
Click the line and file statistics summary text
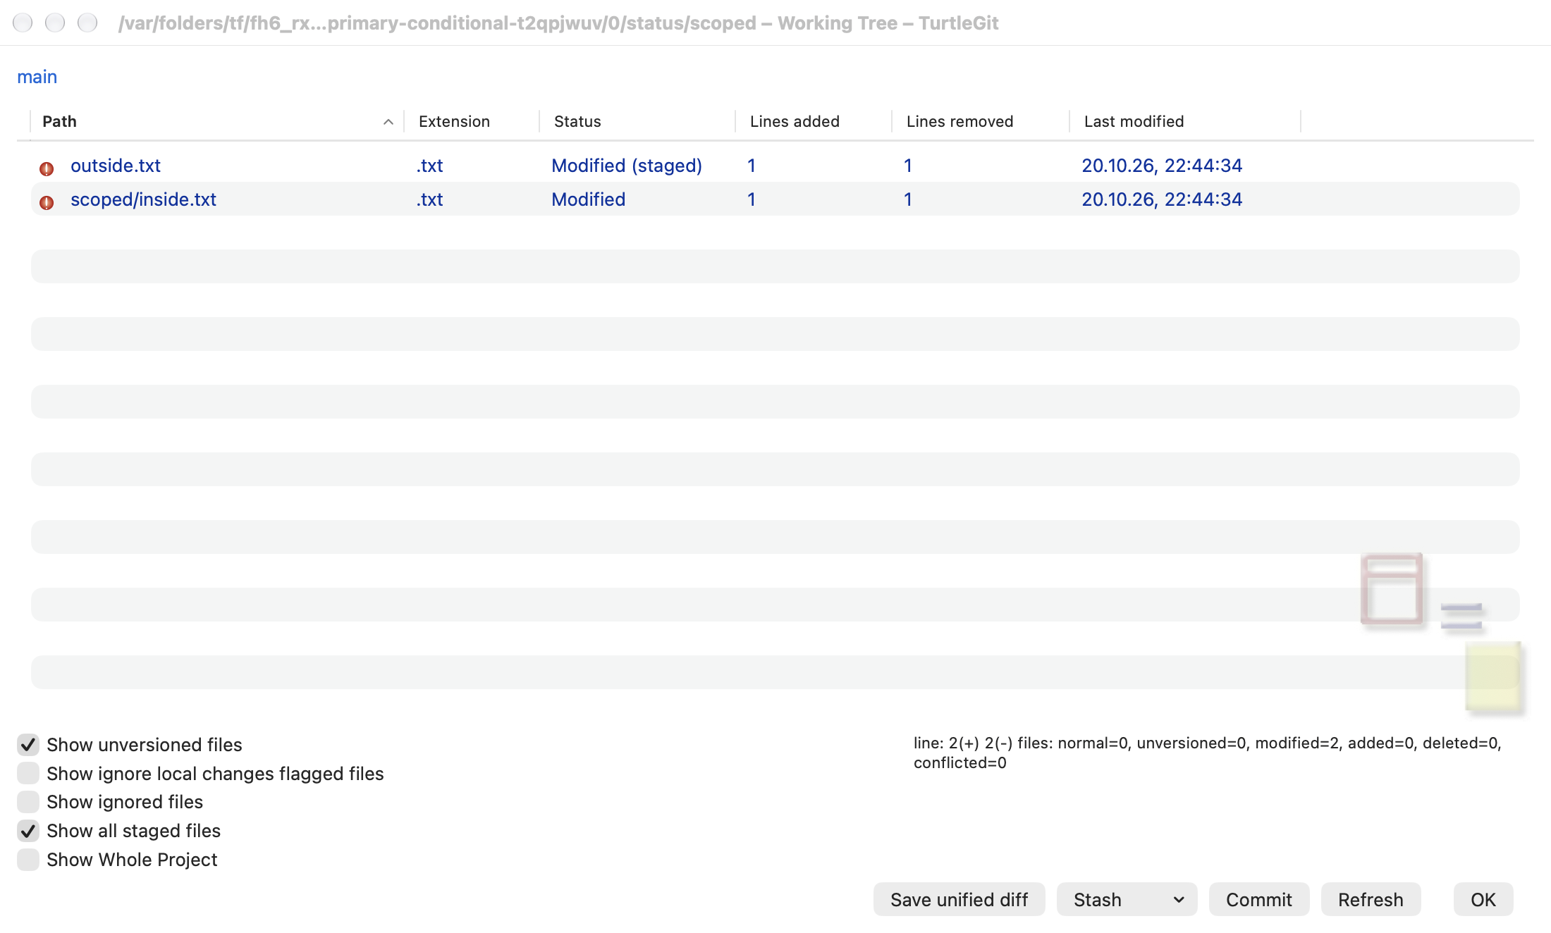coord(1208,753)
